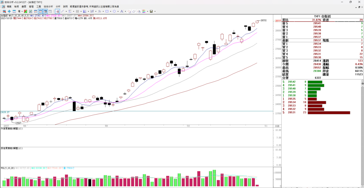Viewport: 364px width, 188px height.
Task: Pick the trend line drawing tool
Action: 63,11
